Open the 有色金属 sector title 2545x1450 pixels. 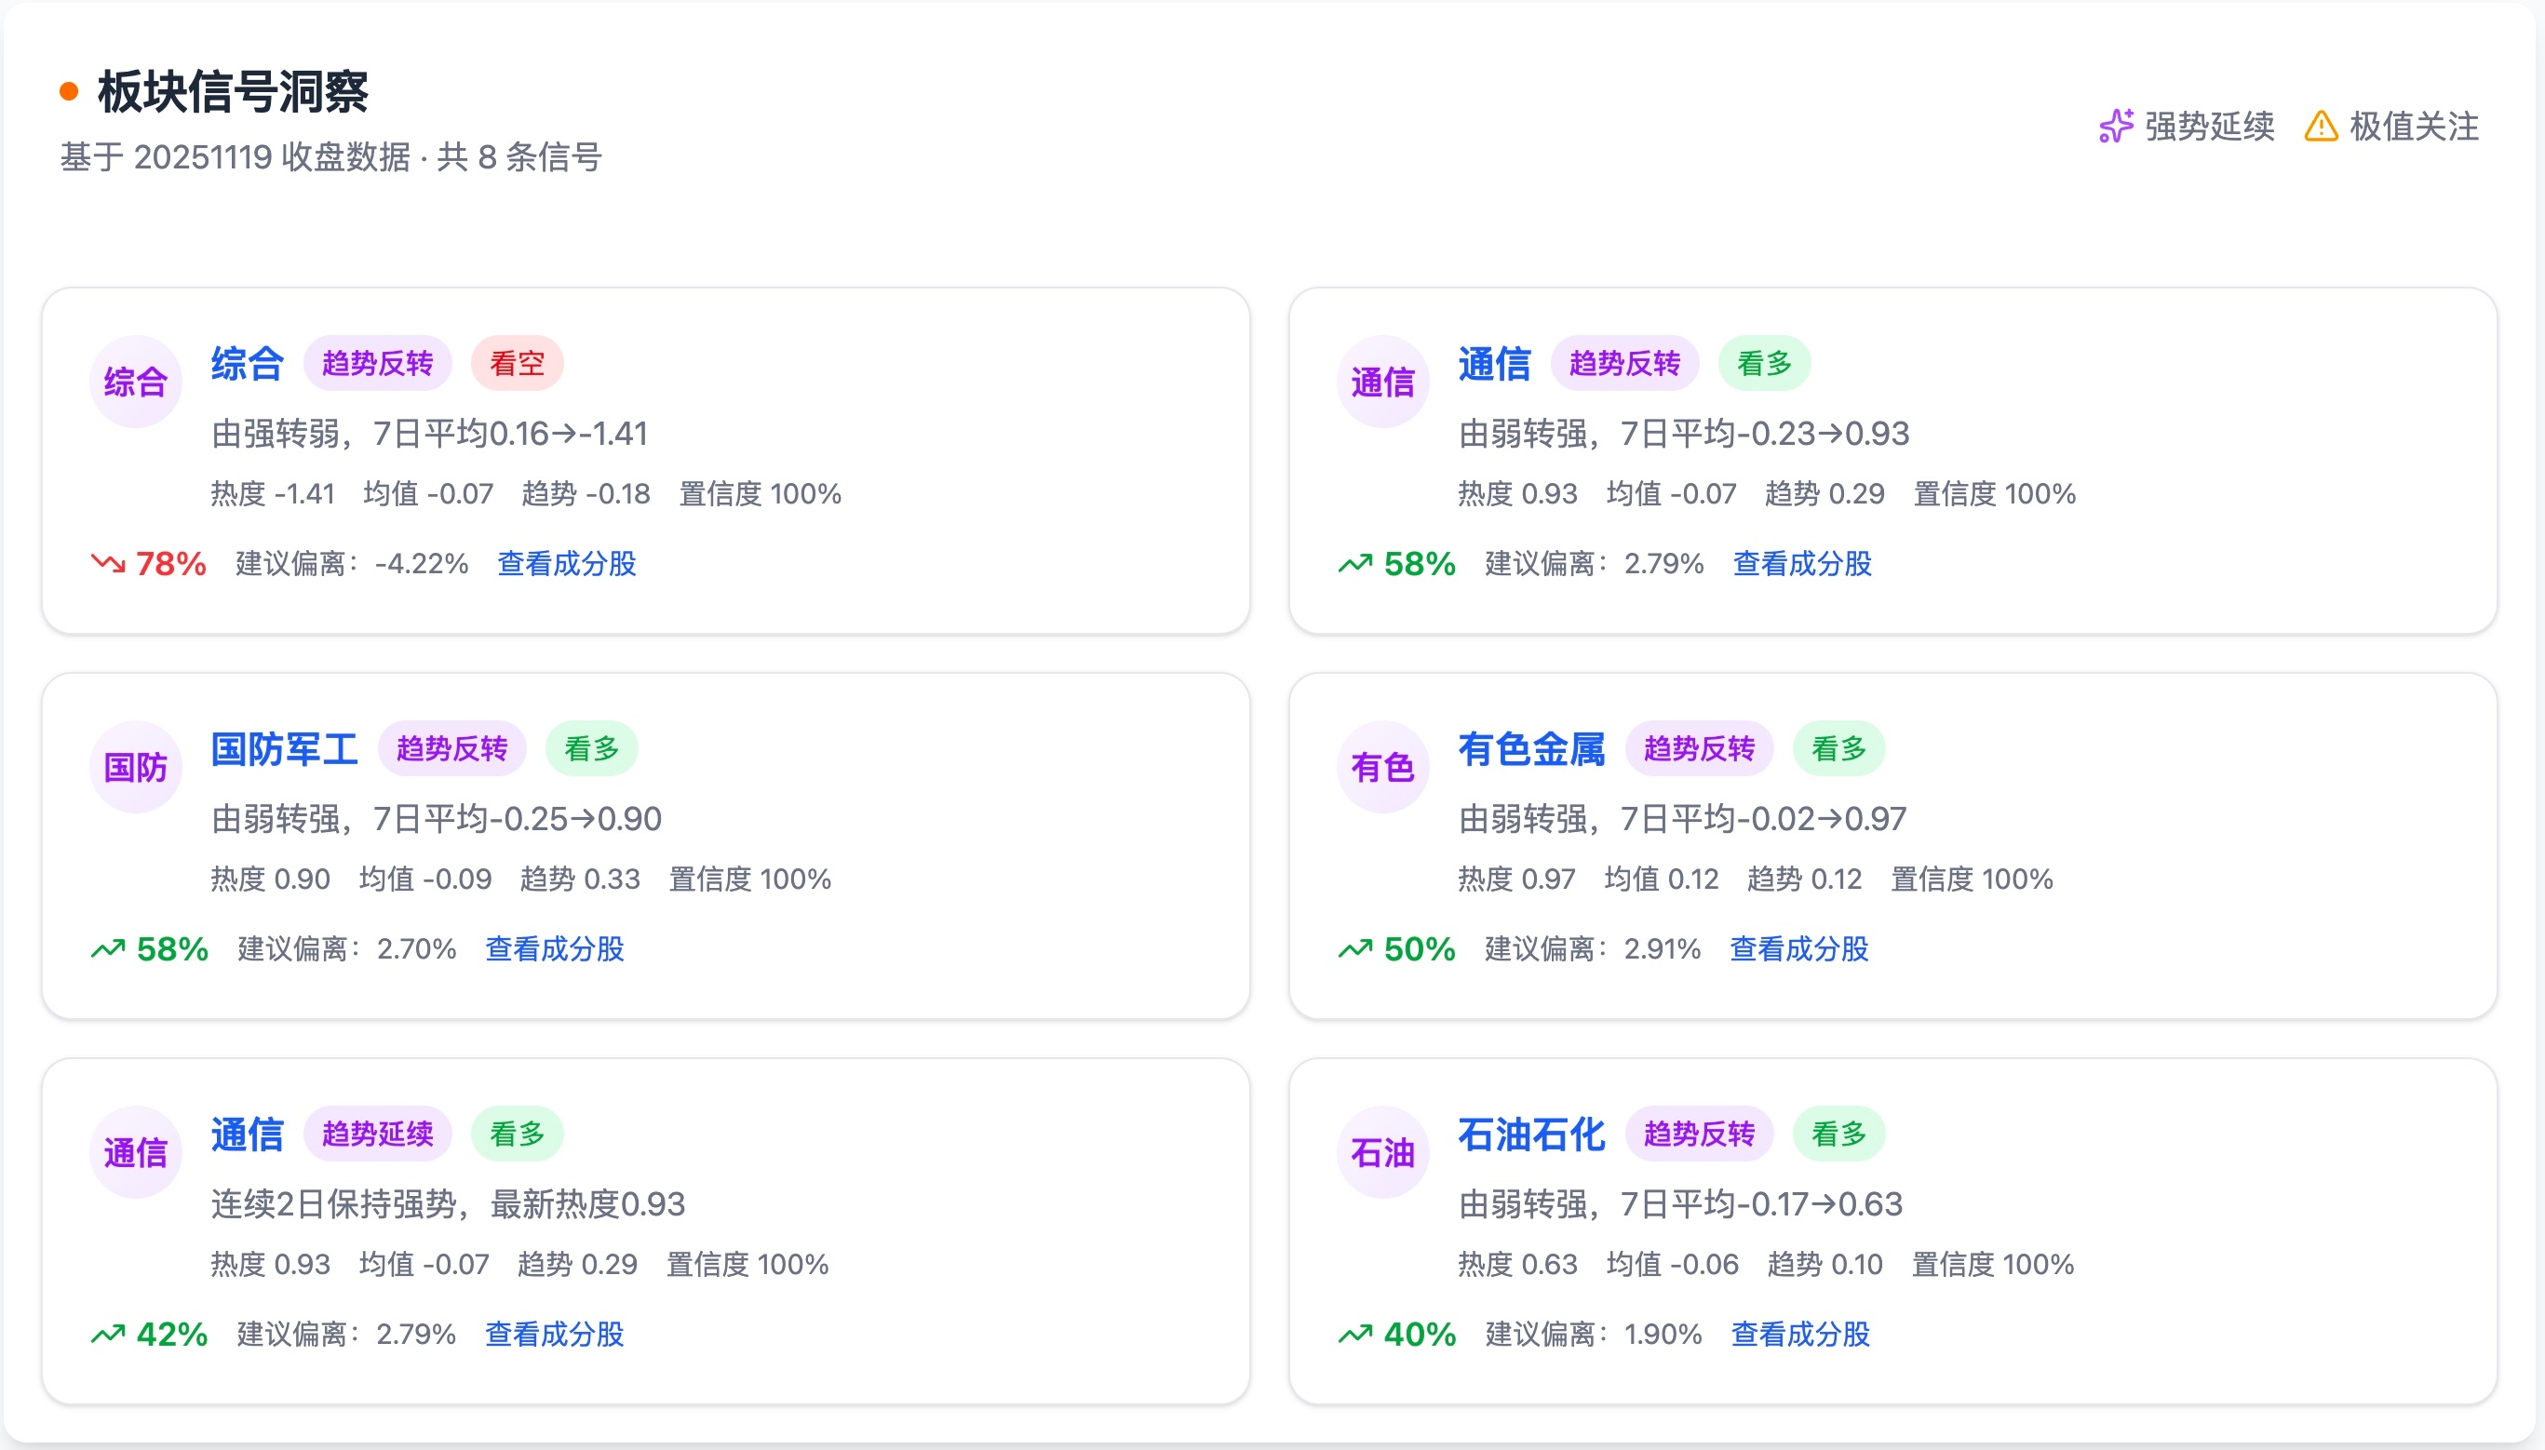click(1531, 749)
